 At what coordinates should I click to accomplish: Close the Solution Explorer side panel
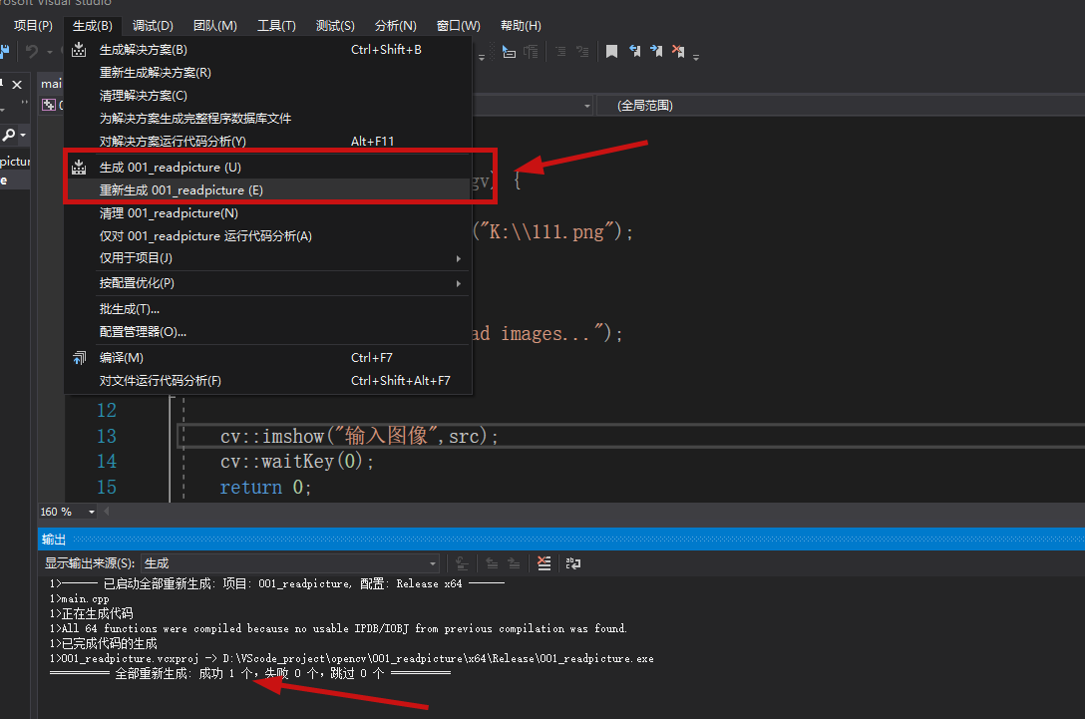coord(17,85)
